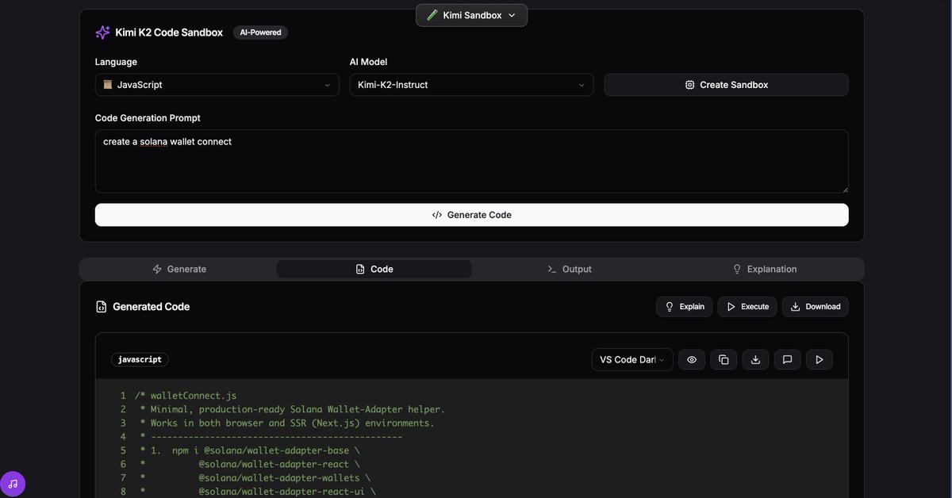Click line number 8 in code gutter
Image resolution: width=952 pixels, height=498 pixels.
(x=123, y=492)
